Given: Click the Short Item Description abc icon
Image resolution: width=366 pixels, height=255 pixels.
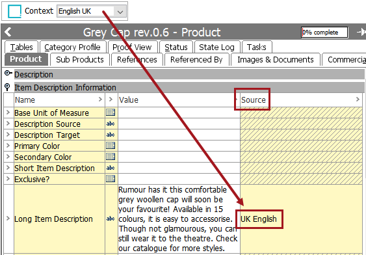Looking at the screenshot, I should coord(111,168).
